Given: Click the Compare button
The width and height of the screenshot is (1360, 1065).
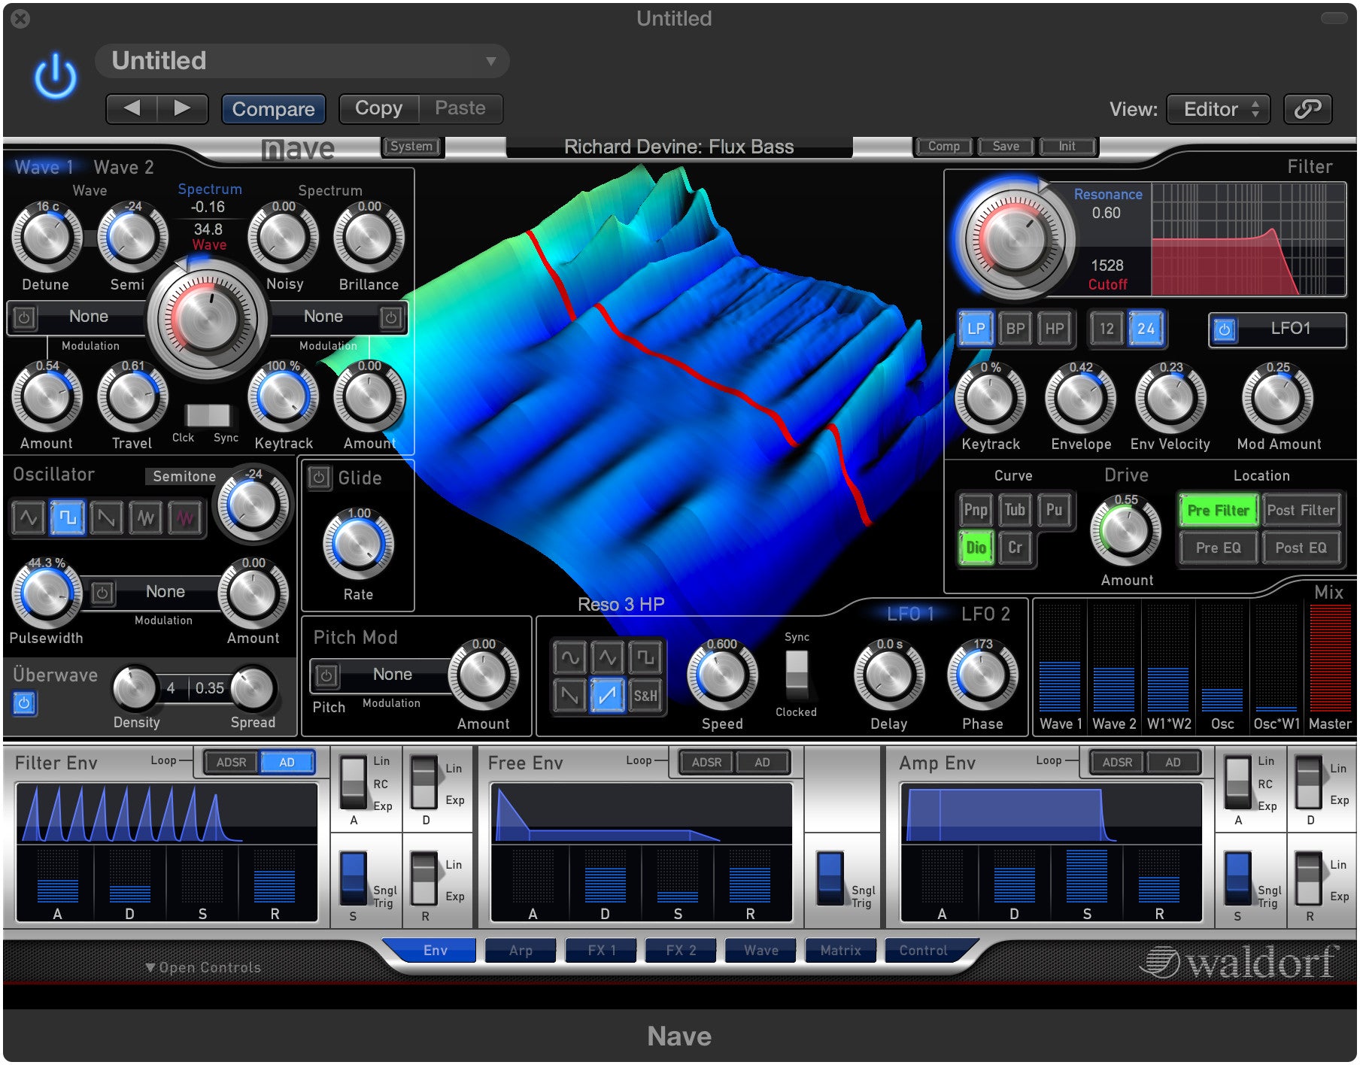Looking at the screenshot, I should point(273,108).
